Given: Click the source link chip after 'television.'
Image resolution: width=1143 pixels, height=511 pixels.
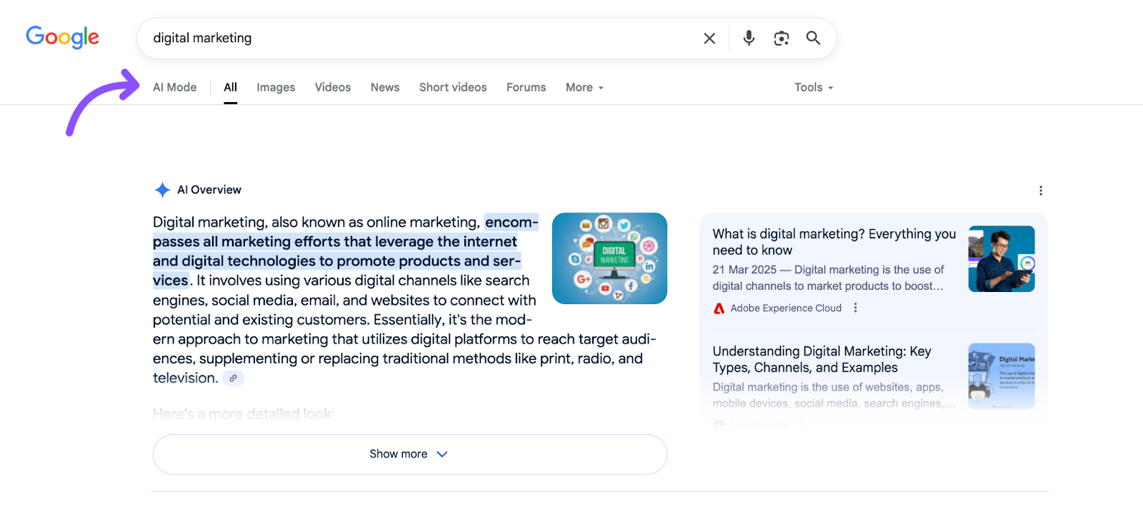Looking at the screenshot, I should tap(233, 378).
